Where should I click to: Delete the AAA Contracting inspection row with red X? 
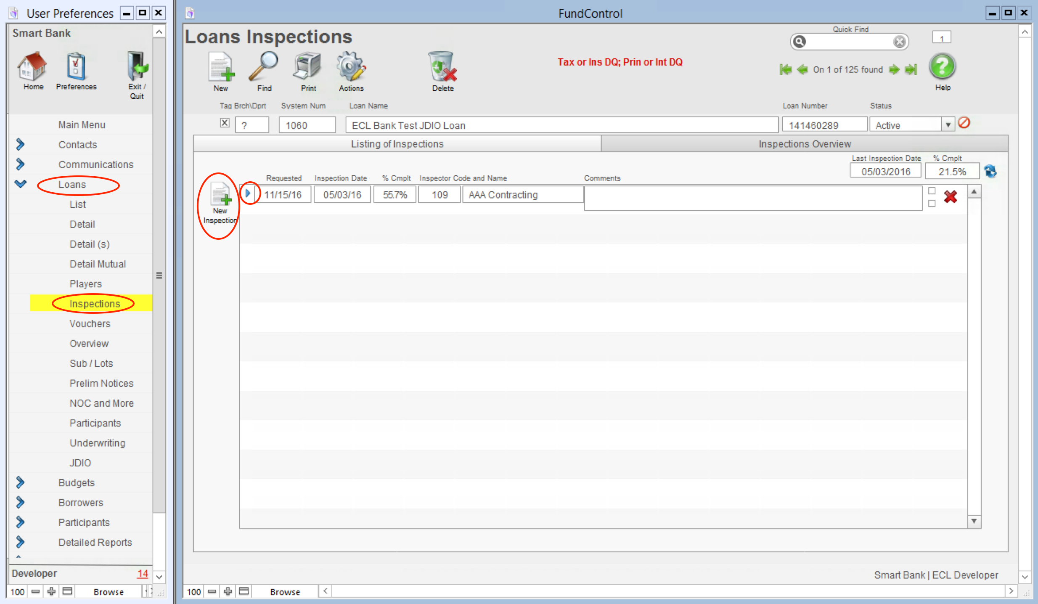(x=951, y=197)
